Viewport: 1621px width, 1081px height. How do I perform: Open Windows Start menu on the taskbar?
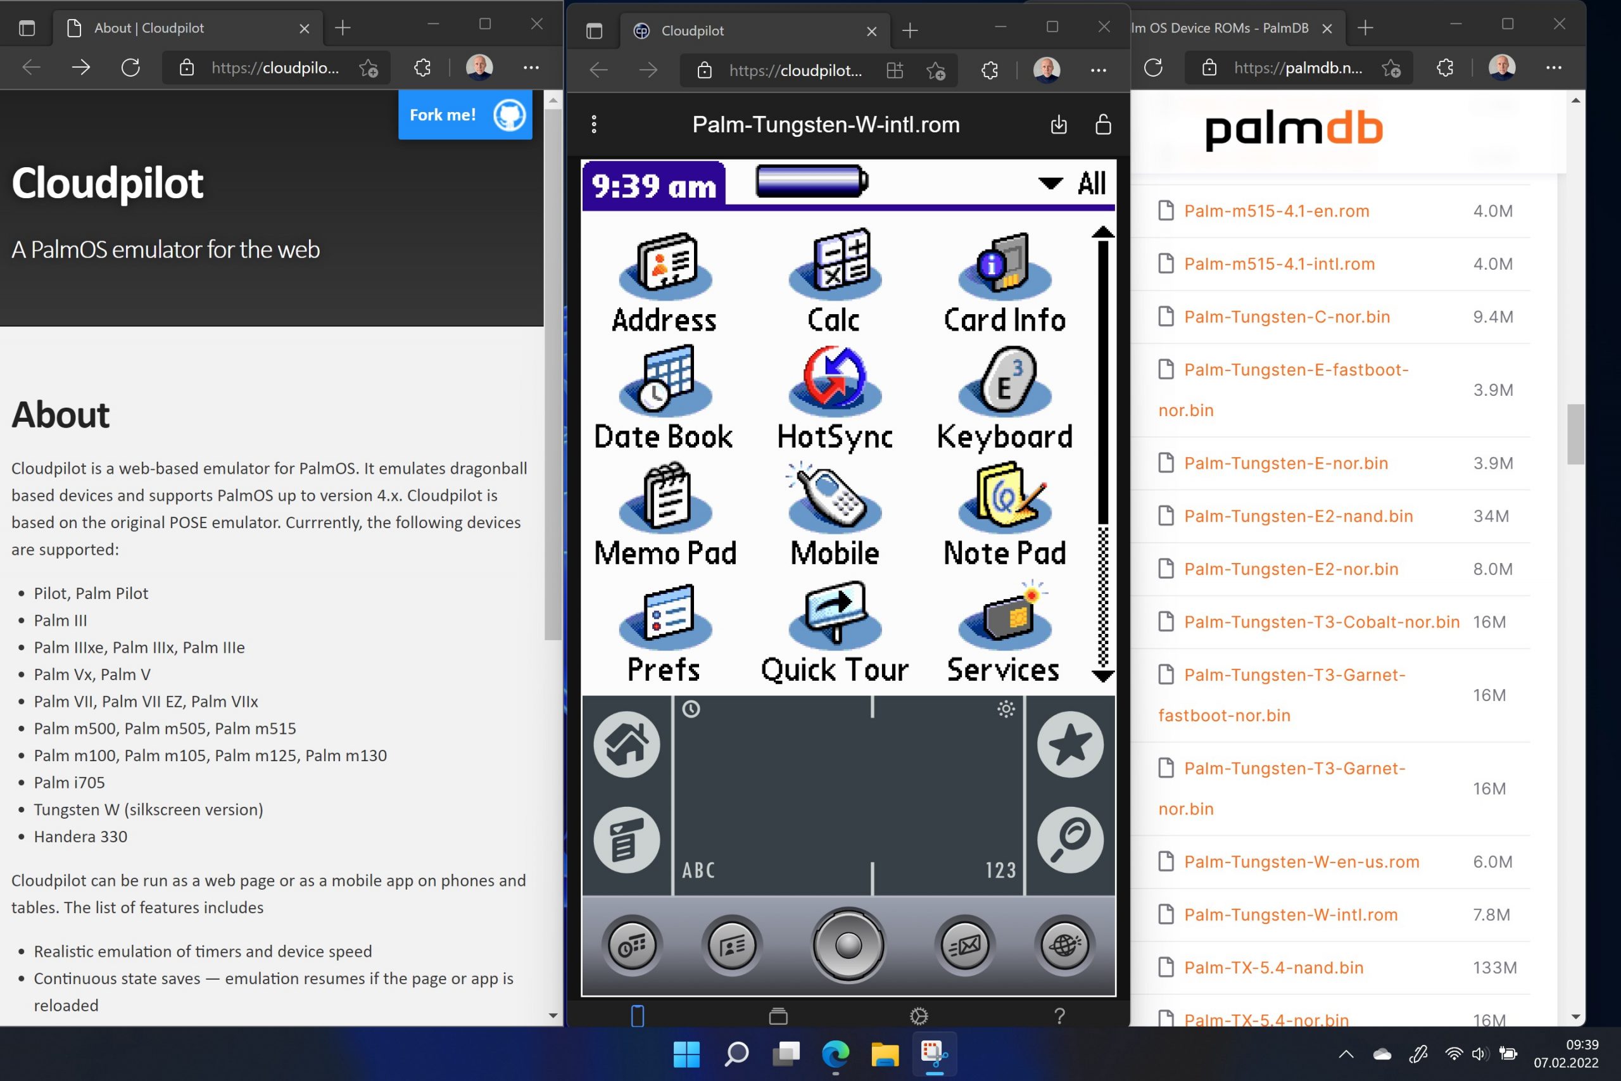[x=686, y=1054]
